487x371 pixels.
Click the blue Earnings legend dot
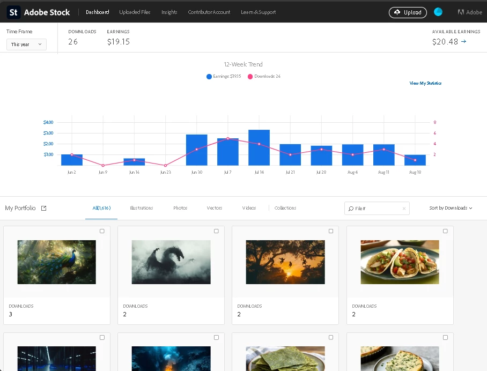tap(209, 76)
